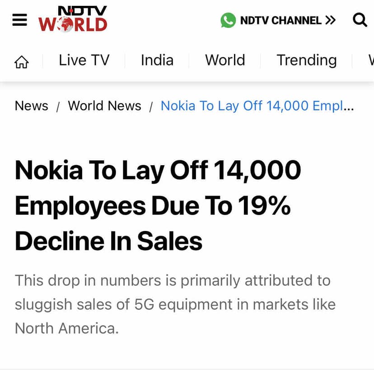Open the World tab in navigation
The width and height of the screenshot is (374, 370).
click(x=225, y=60)
